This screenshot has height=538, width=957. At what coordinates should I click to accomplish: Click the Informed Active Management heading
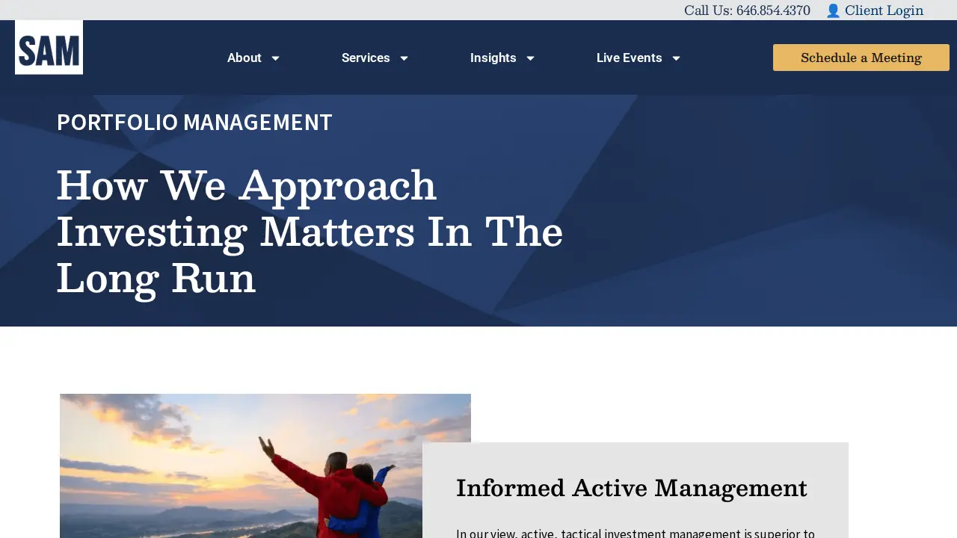tap(632, 488)
